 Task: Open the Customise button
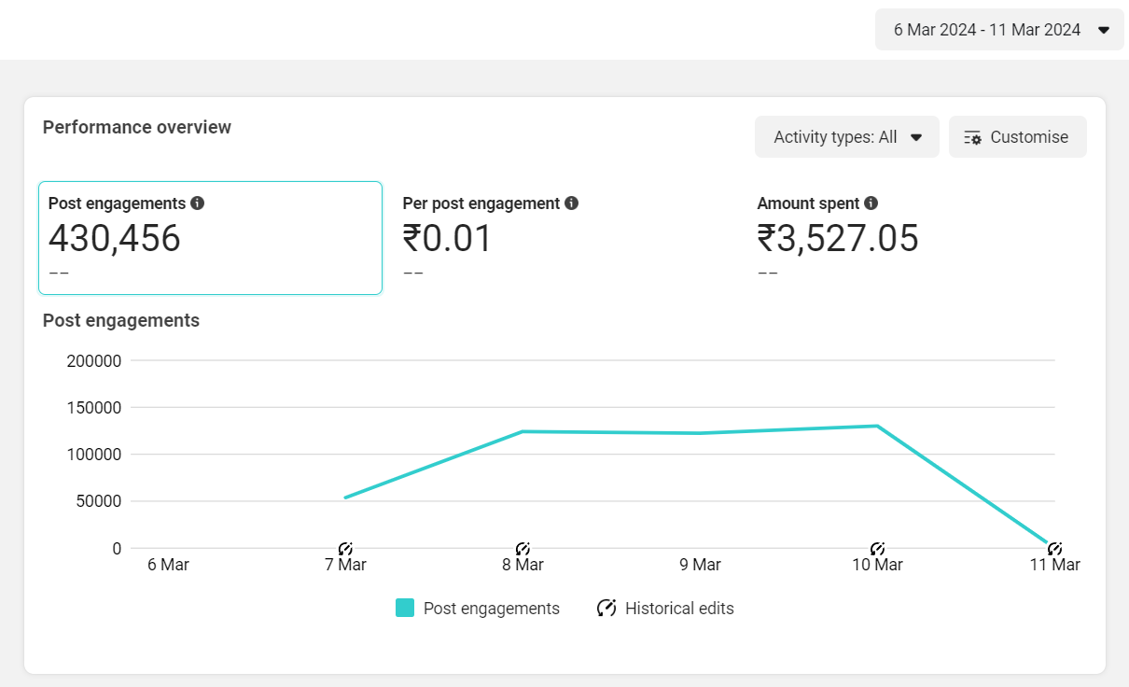pos(1017,137)
